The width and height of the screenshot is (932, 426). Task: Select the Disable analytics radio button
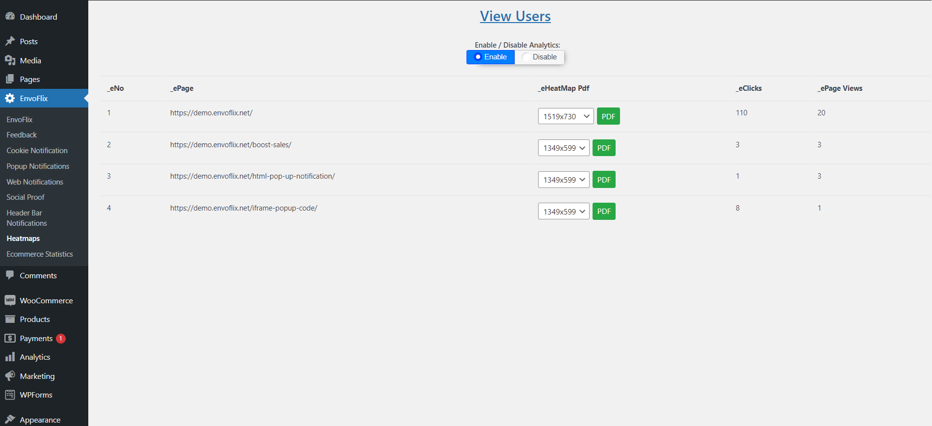(x=526, y=57)
